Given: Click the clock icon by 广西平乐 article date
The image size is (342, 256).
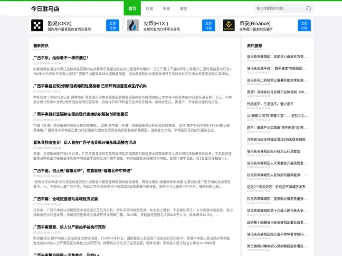Looking at the screenshot, I should (35, 64).
